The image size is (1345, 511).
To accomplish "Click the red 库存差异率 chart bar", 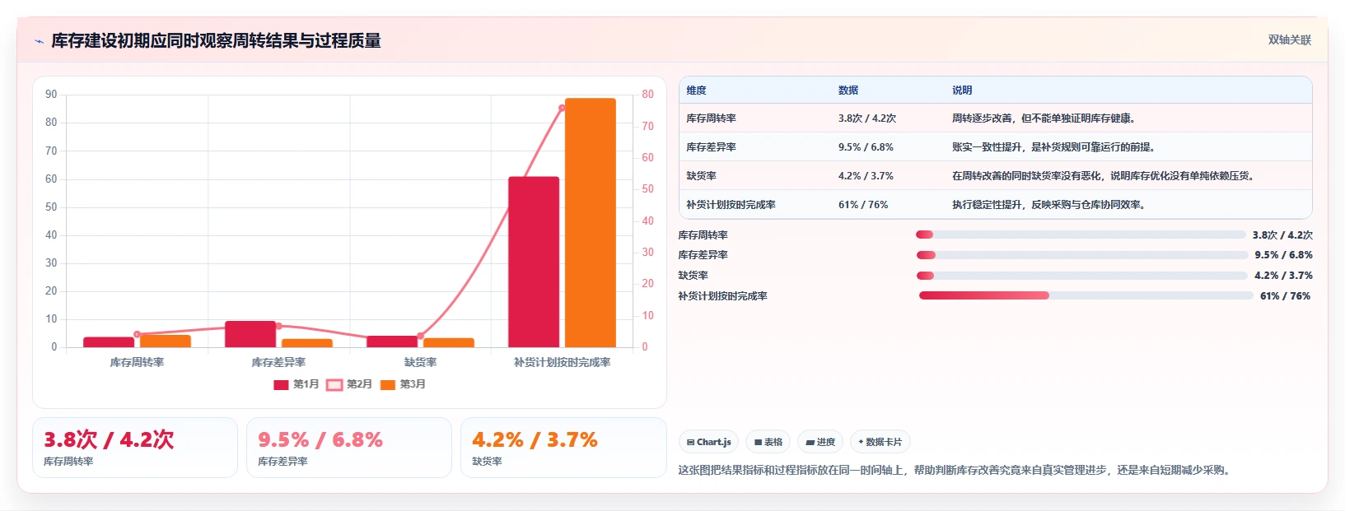I will (x=250, y=334).
